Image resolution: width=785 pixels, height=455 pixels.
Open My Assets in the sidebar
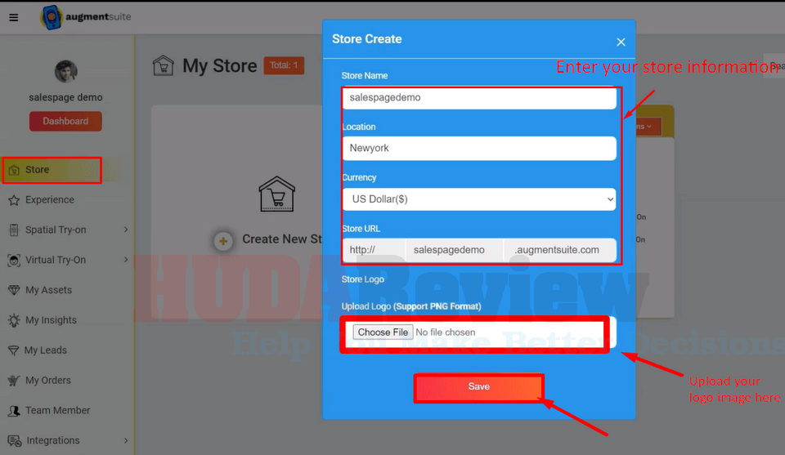click(48, 290)
